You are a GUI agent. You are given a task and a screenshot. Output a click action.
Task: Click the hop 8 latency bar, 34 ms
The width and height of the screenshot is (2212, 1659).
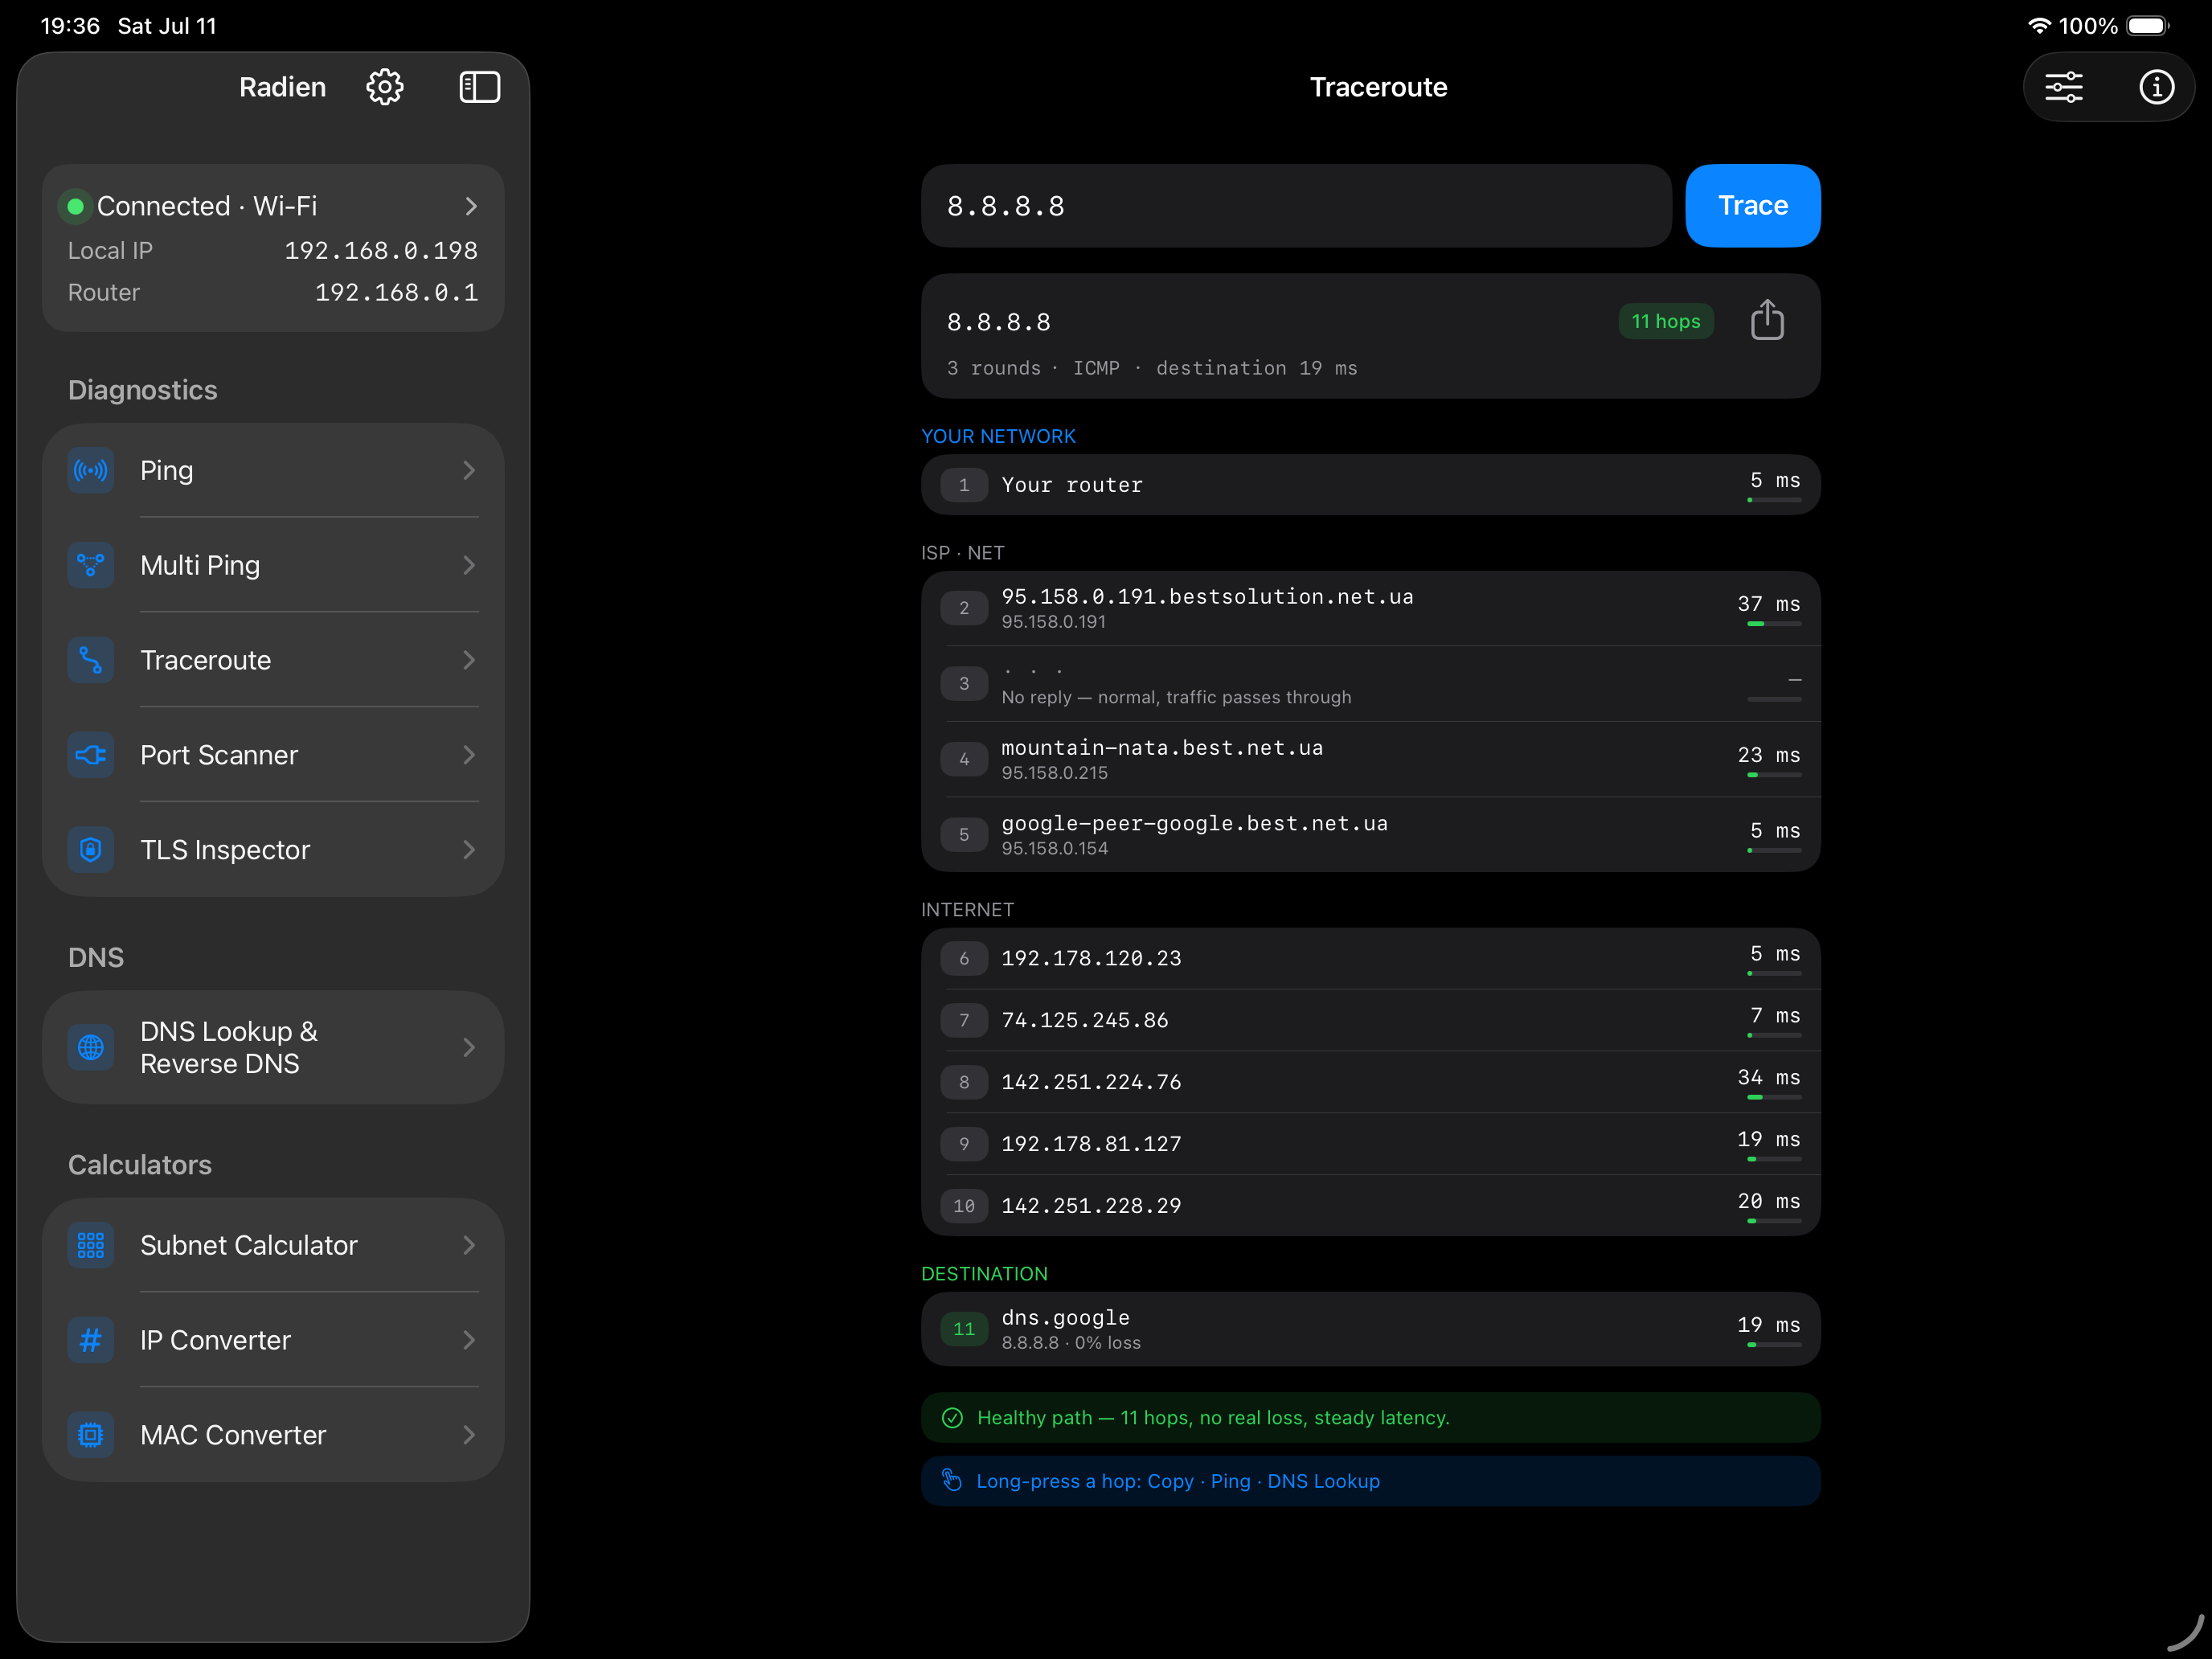[x=1774, y=1097]
